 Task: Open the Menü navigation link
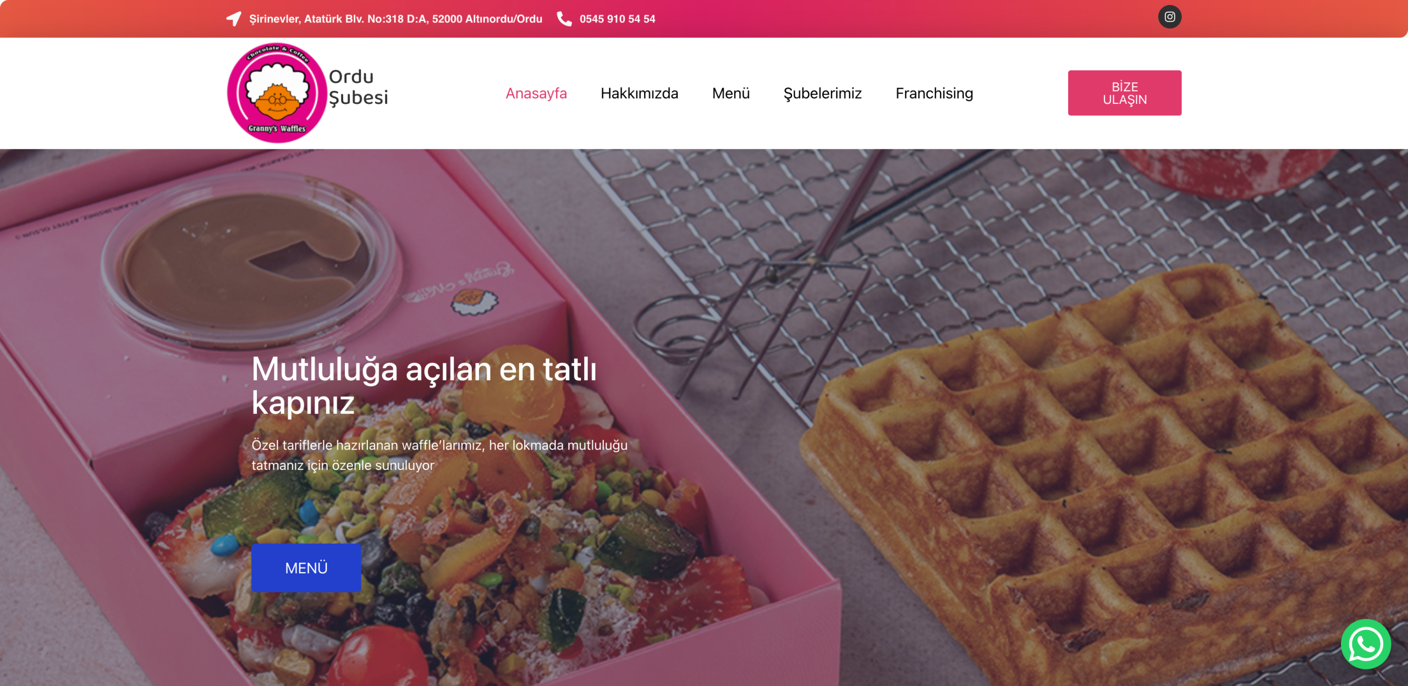coord(730,93)
